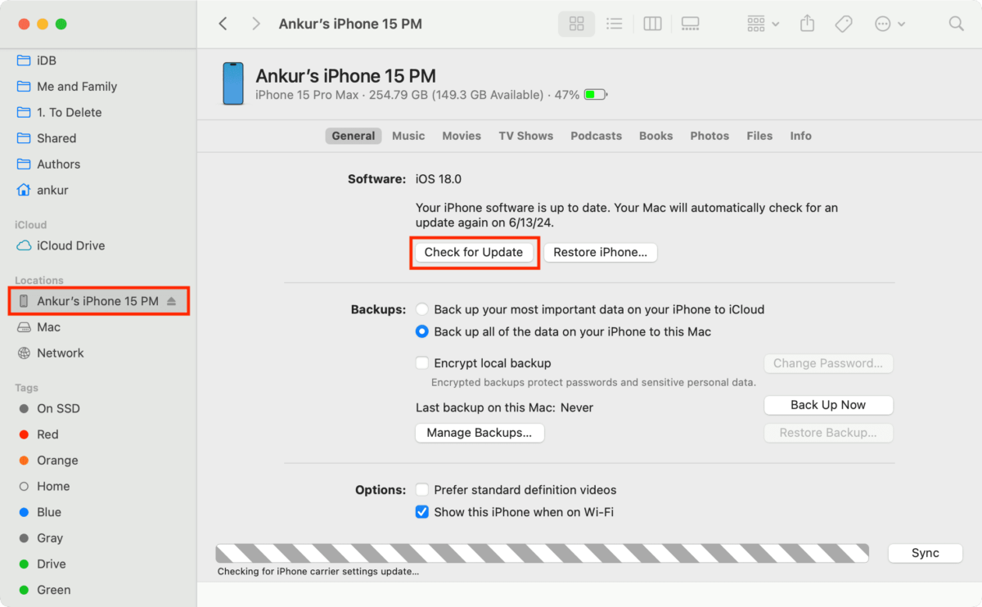Open the Podcasts tab

(596, 136)
